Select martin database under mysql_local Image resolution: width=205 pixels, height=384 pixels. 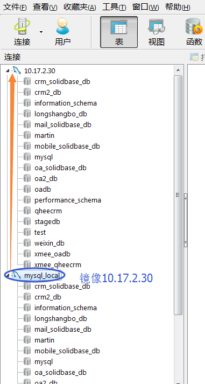[x=44, y=340]
